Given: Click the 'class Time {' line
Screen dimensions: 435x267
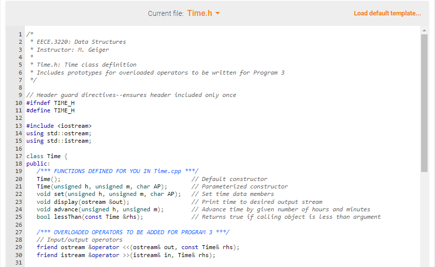Looking at the screenshot, I should (x=47, y=156).
